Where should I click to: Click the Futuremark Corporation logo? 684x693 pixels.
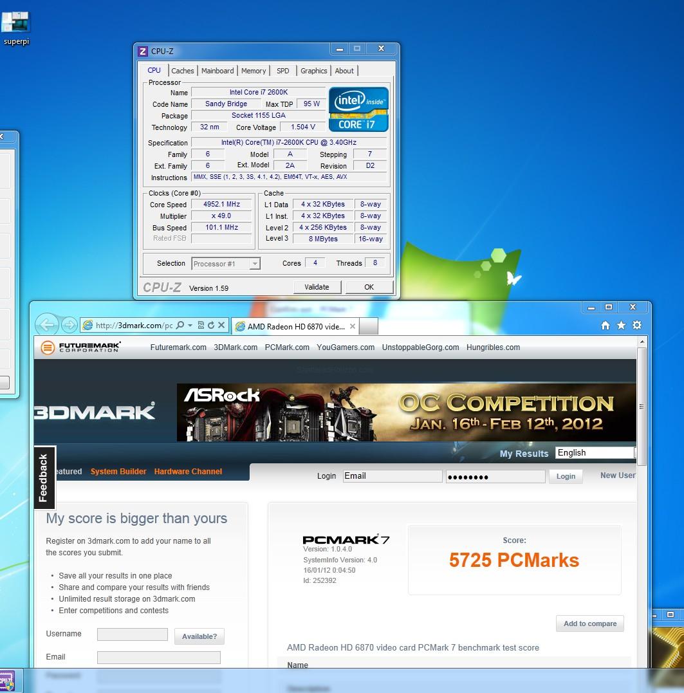pyautogui.click(x=81, y=347)
